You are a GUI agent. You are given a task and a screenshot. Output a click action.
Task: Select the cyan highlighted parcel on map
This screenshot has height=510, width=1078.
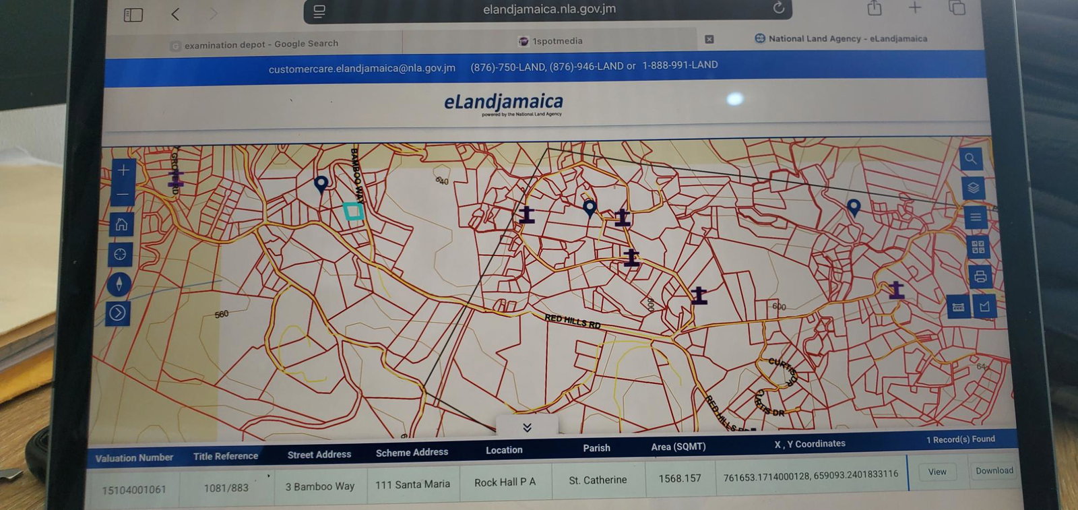(353, 212)
